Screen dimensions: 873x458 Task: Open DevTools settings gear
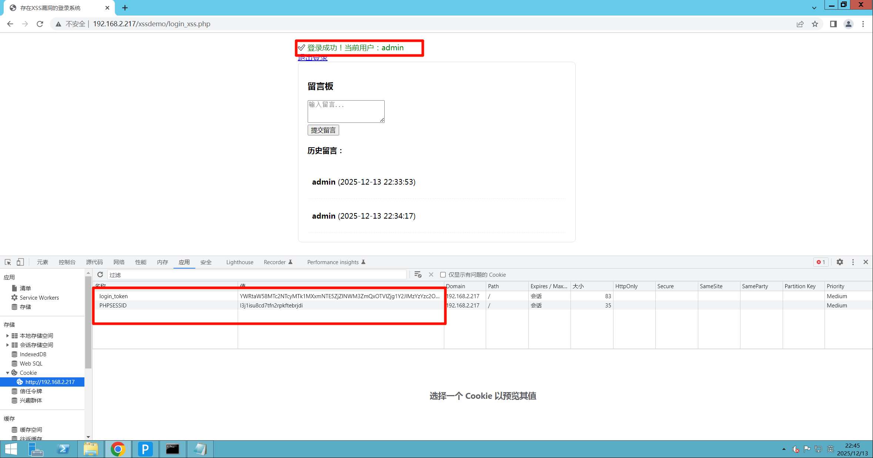pyautogui.click(x=840, y=262)
